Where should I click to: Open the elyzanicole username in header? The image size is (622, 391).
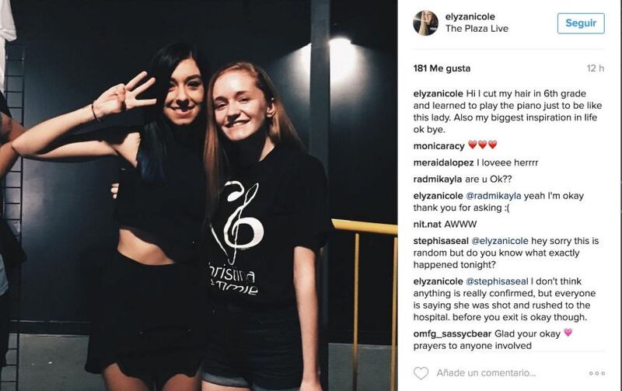click(470, 16)
